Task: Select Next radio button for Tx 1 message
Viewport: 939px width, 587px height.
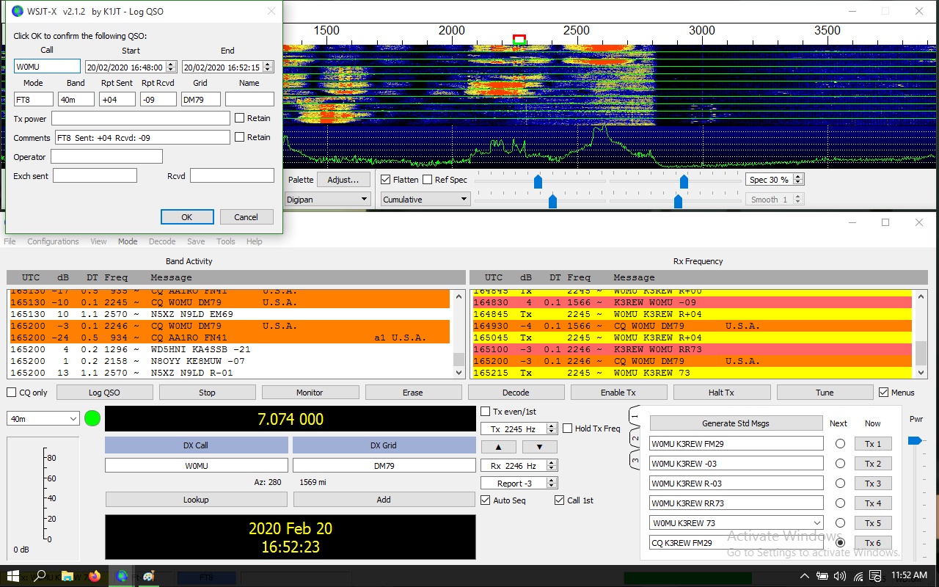Action: [x=840, y=444]
